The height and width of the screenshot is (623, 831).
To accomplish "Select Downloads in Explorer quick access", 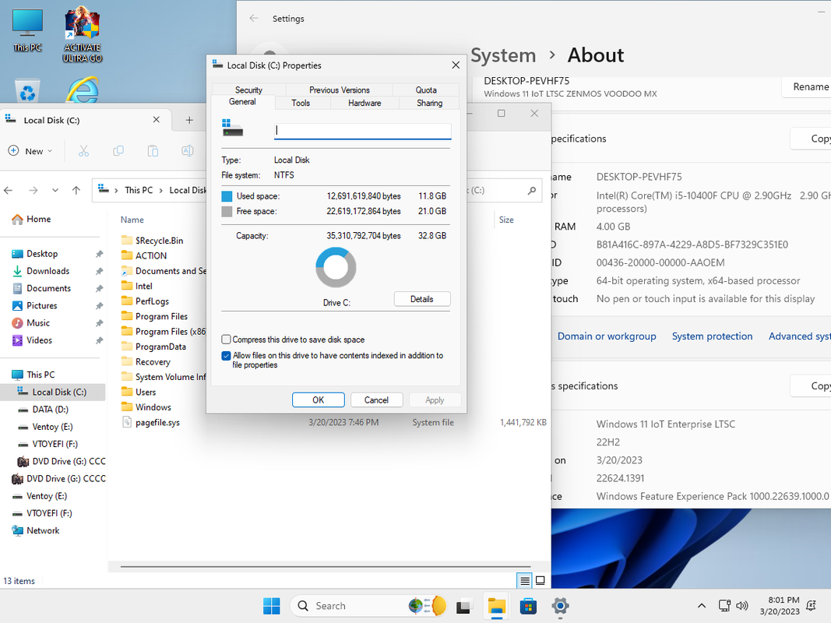I will 48,271.
